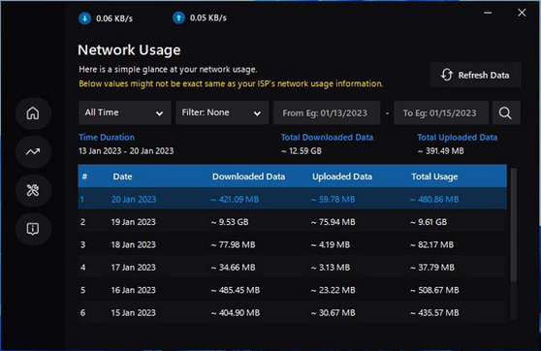541x351 pixels.
Task: Select the 18 Jan 2023 row date
Action: pos(133,244)
